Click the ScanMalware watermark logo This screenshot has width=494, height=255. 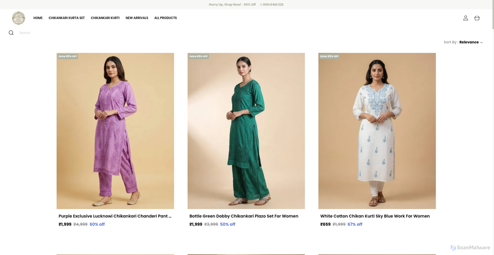point(470,248)
